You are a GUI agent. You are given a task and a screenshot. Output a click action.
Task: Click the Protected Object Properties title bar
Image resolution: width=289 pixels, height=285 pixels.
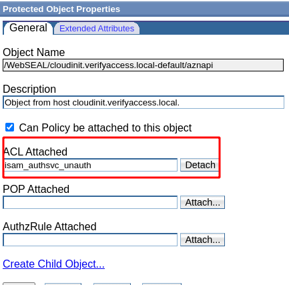click(x=144, y=9)
